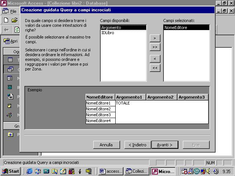The width and height of the screenshot is (235, 176).
Task: Select the Queries object icon in sidebar
Action: click(x=10, y=69)
